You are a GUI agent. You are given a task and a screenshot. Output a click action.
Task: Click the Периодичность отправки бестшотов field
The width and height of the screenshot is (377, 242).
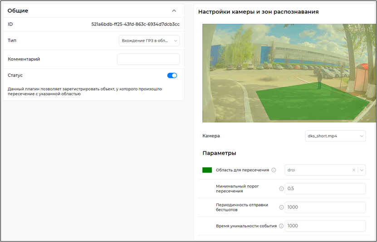pyautogui.click(x=325, y=207)
